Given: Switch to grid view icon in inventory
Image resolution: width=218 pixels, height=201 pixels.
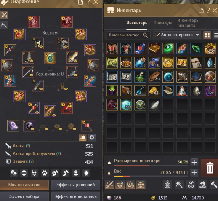Looking at the screenshot, I should (x=207, y=35).
